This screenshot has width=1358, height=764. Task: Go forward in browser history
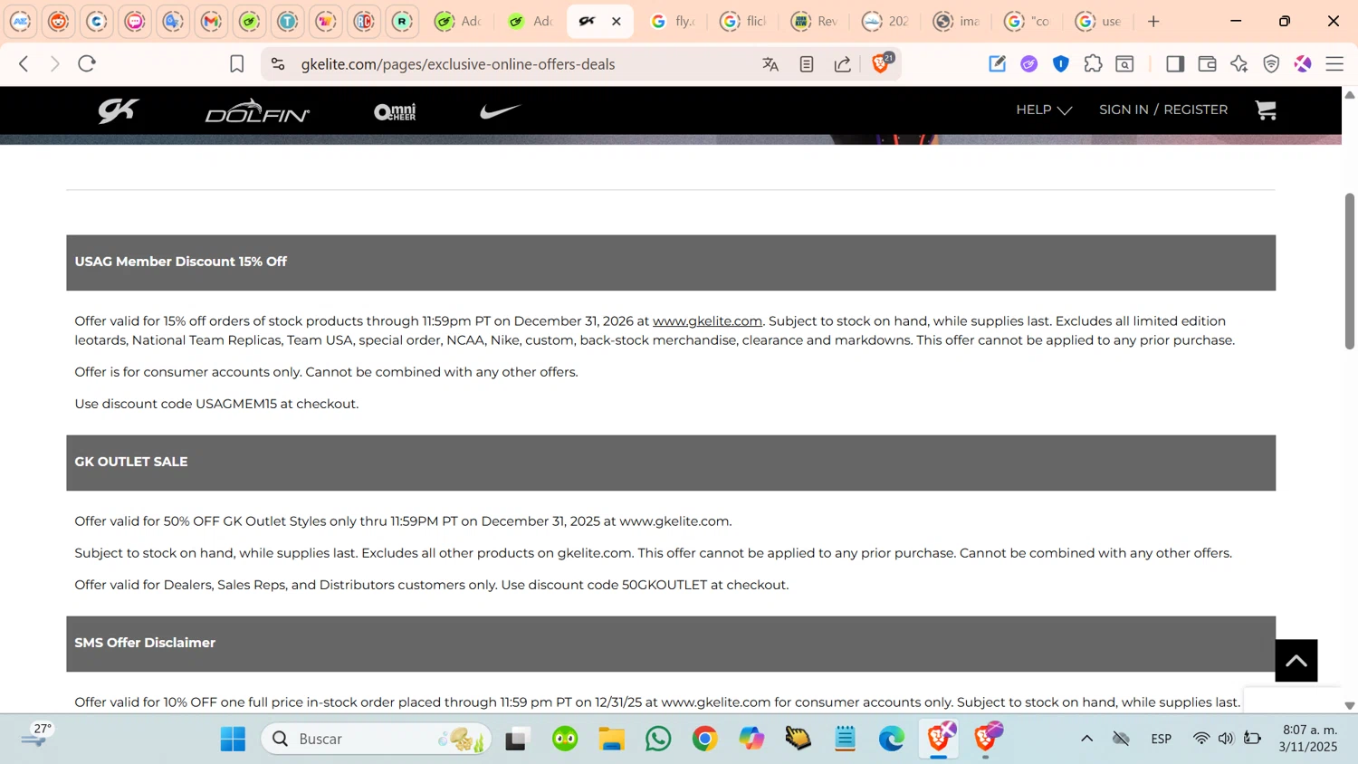(x=54, y=63)
